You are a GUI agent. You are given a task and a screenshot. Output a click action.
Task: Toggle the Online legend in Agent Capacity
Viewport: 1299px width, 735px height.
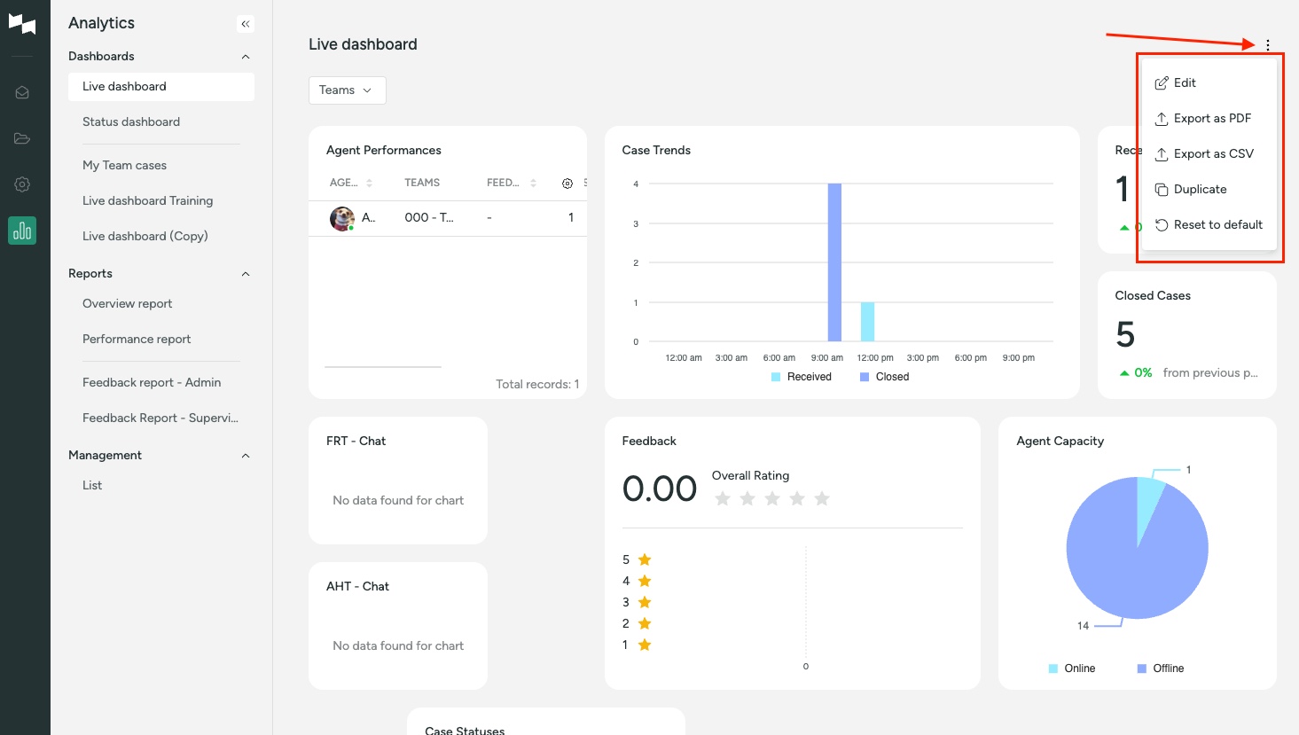1072,669
